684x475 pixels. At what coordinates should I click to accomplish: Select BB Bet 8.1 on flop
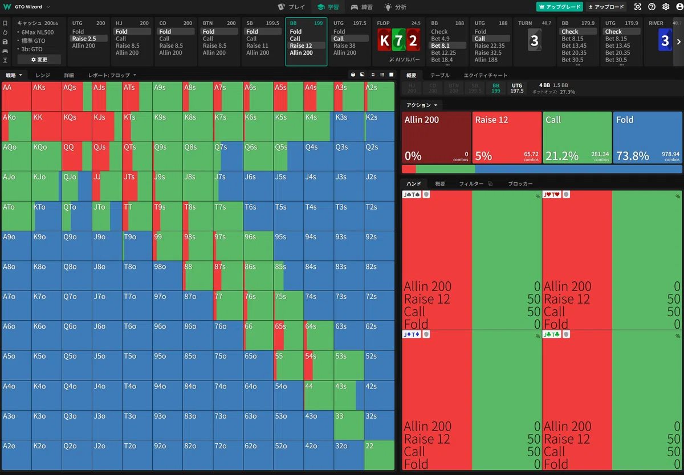click(449, 46)
